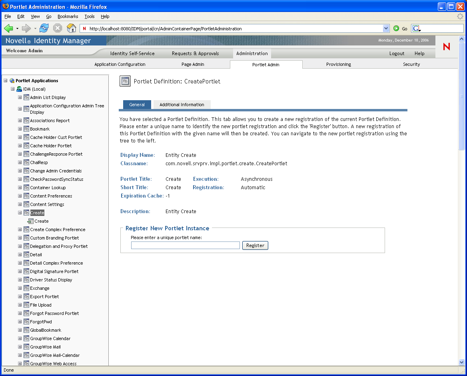Viewport: 467px width, 376px height.
Task: Click the Create registration instance icon
Action: coord(30,221)
